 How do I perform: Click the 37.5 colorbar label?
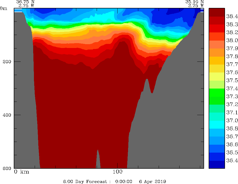(232, 80)
